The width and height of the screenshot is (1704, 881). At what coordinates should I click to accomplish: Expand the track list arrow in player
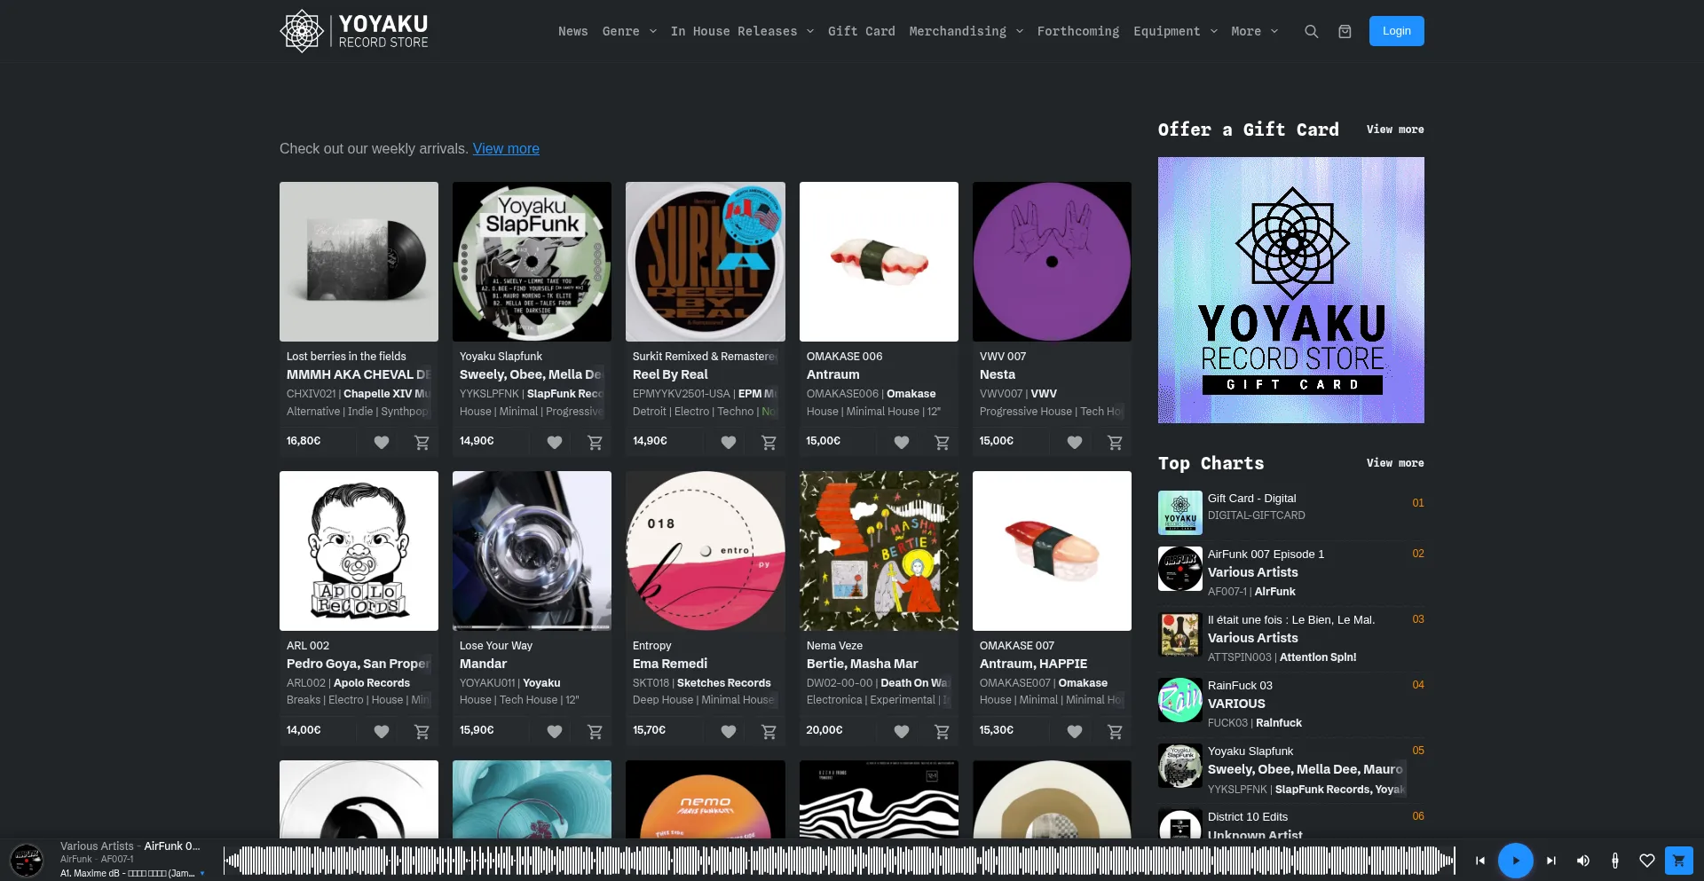pyautogui.click(x=202, y=874)
